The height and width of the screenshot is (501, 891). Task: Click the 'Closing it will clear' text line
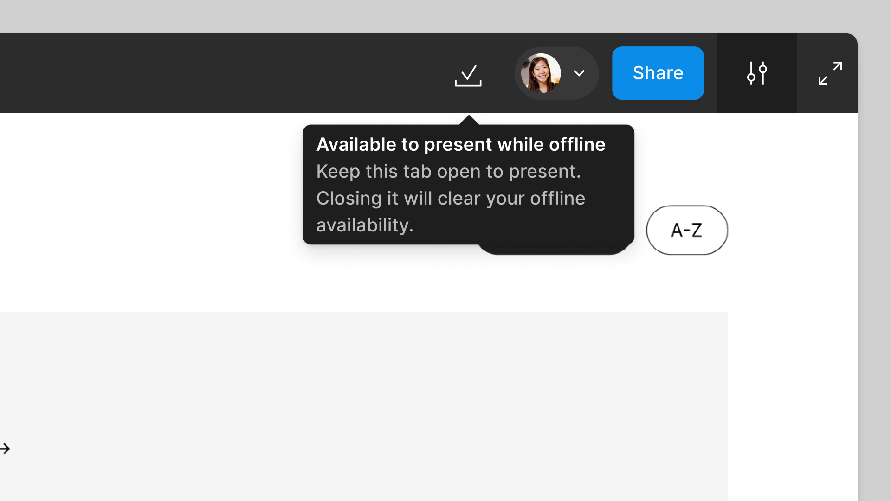[x=450, y=199]
